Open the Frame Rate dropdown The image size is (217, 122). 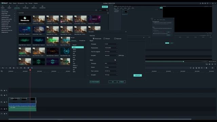pos(111,52)
